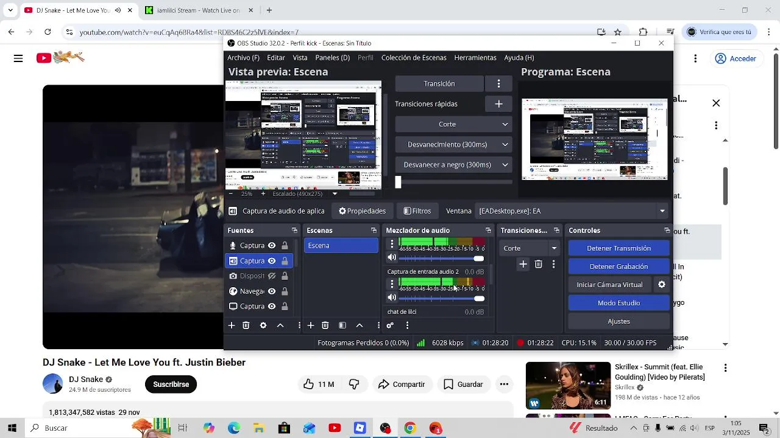Zoom in the preview with plus icon
This screenshot has width=780, height=438.
(263, 193)
